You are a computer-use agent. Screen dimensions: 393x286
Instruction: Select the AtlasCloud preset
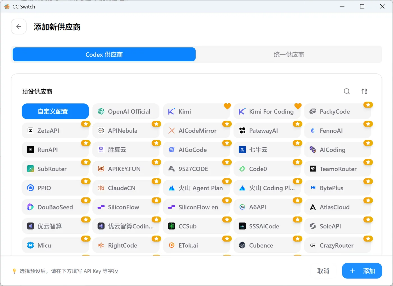pyautogui.click(x=338, y=207)
